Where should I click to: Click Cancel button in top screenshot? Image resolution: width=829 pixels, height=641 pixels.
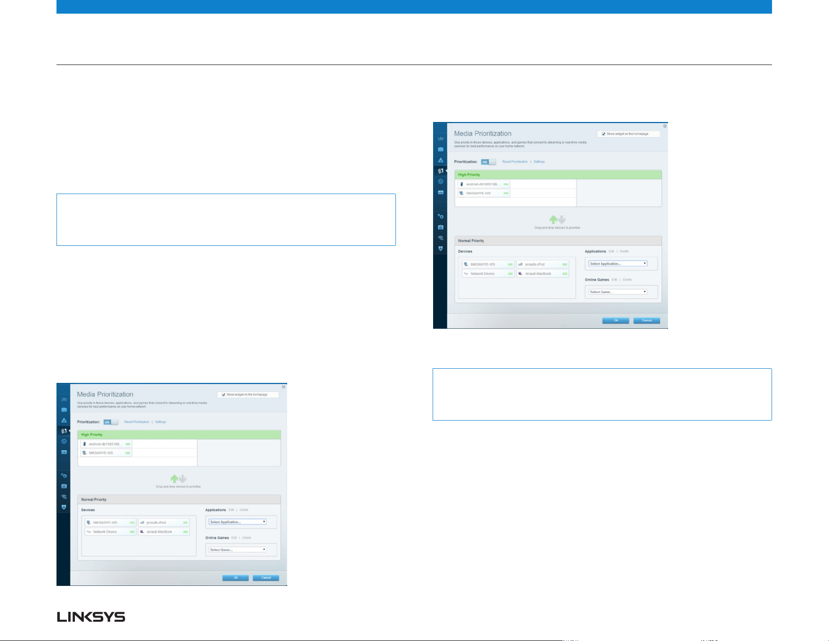(647, 320)
